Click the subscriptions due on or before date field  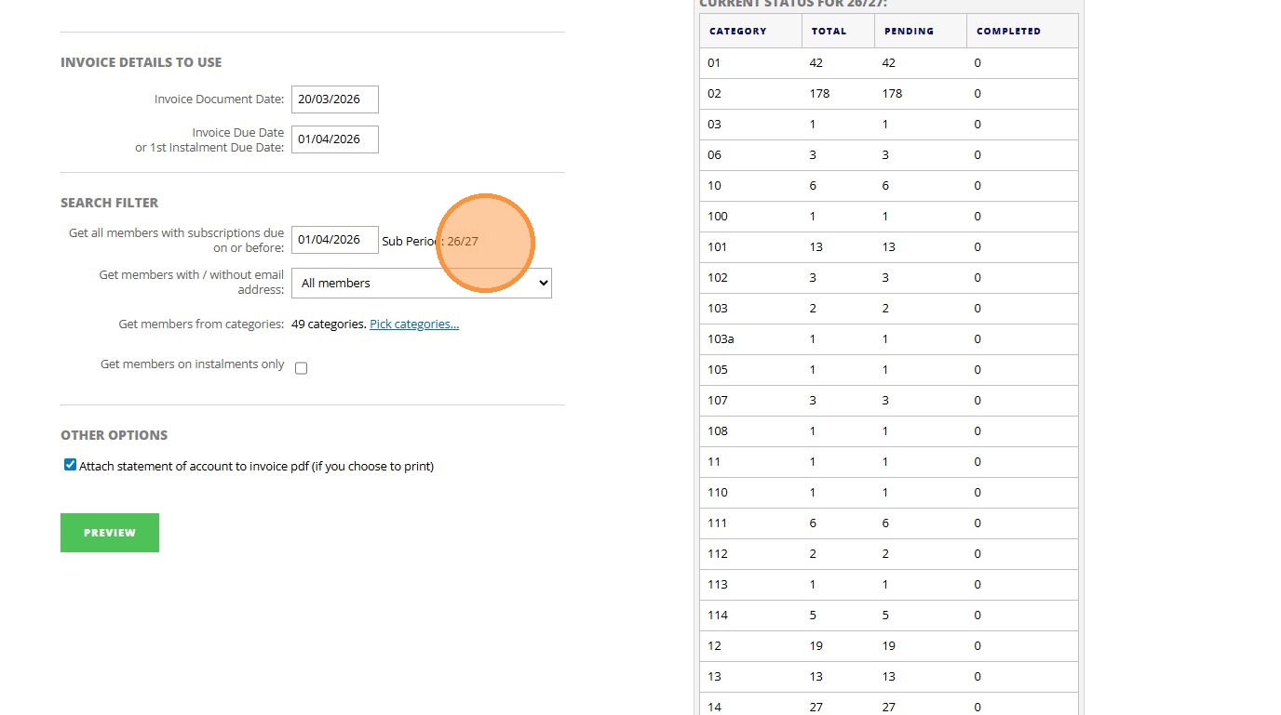334,240
